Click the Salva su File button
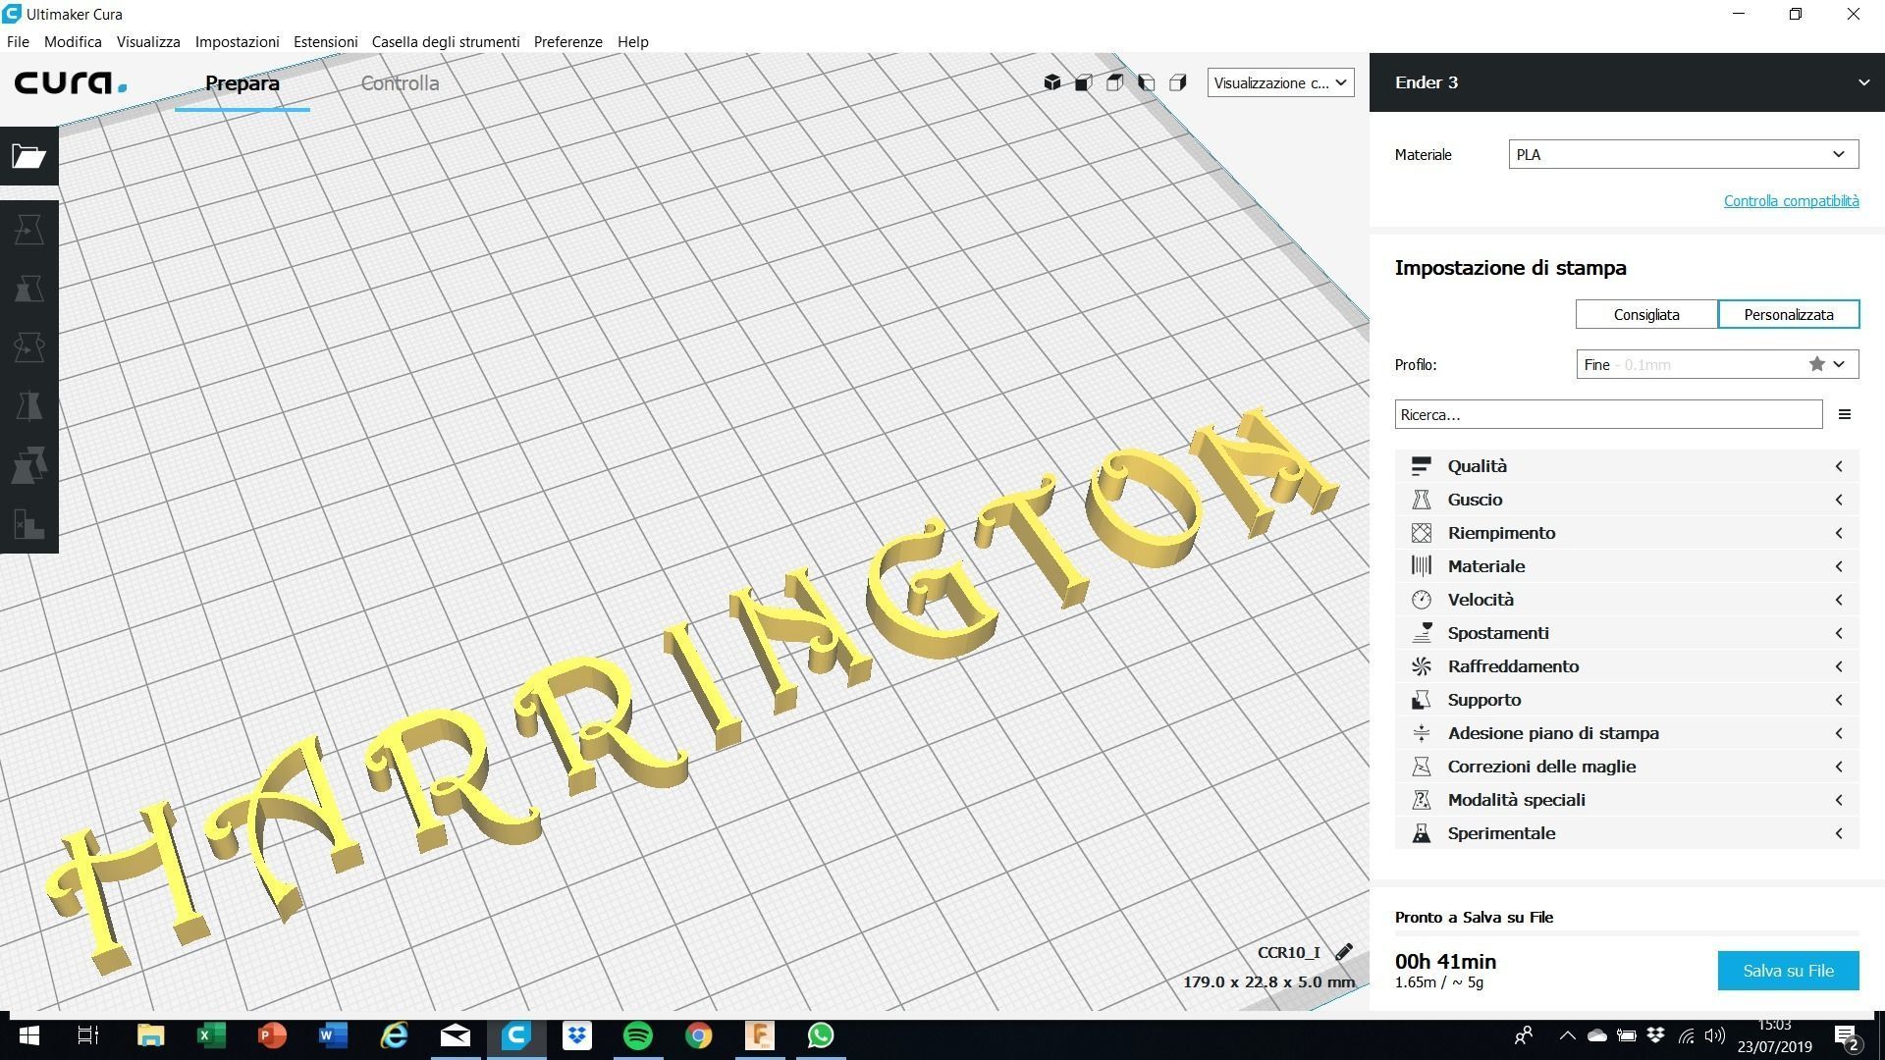 coord(1787,971)
